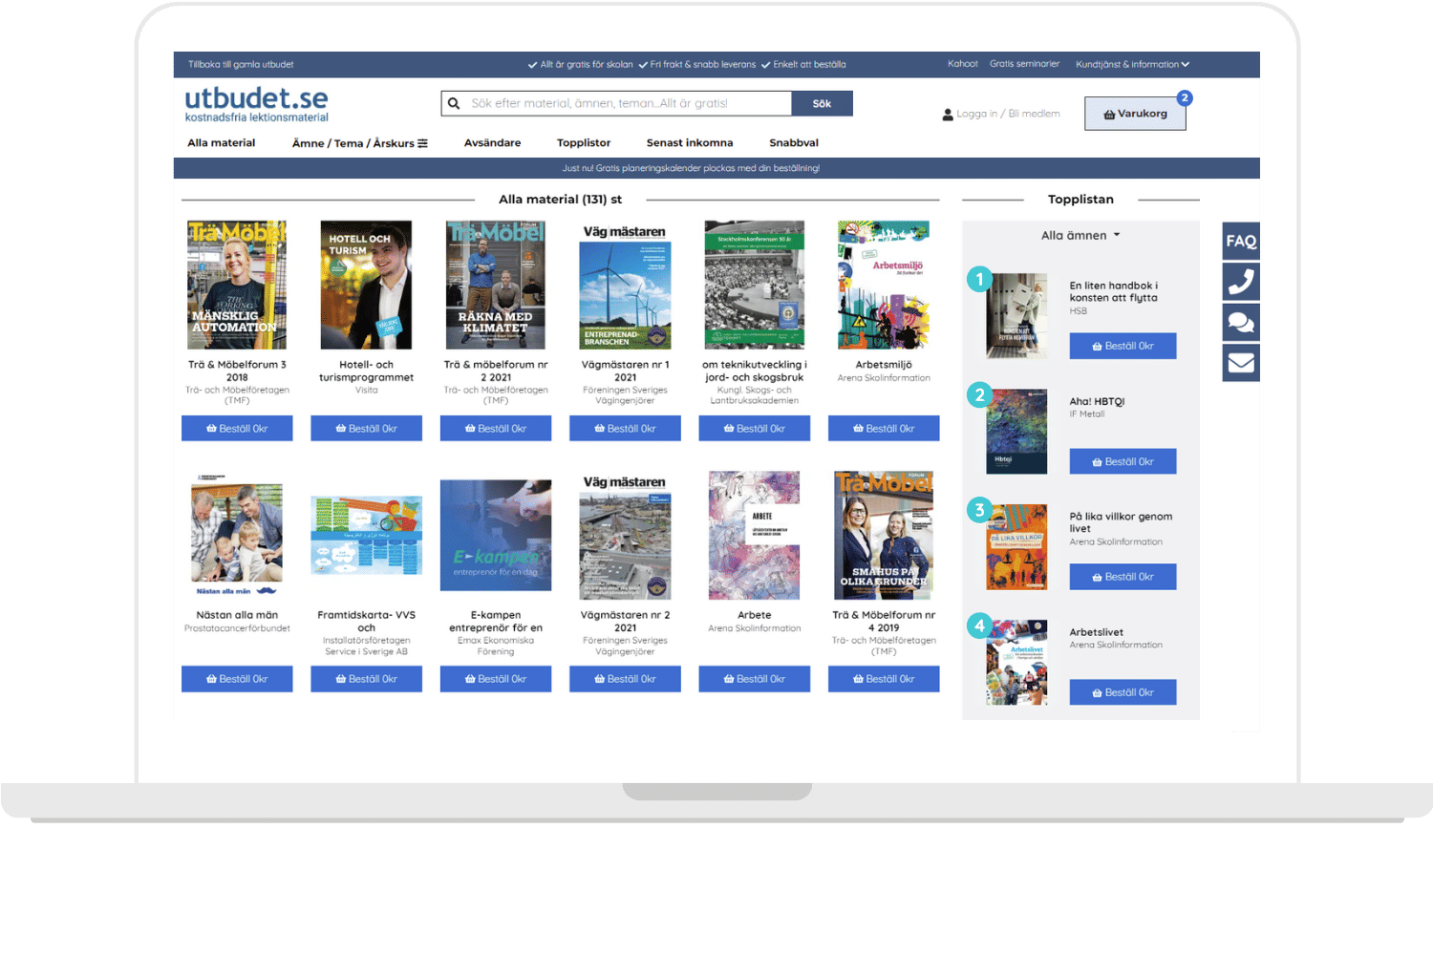Order om teknikutveckling i jord- och skogsbruk
Image resolution: width=1433 pixels, height=955 pixels.
coord(754,428)
